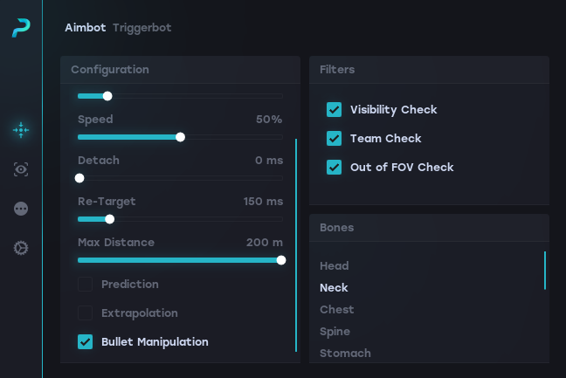The height and width of the screenshot is (378, 566).
Task: Select the Chest bone
Action: pos(337,309)
